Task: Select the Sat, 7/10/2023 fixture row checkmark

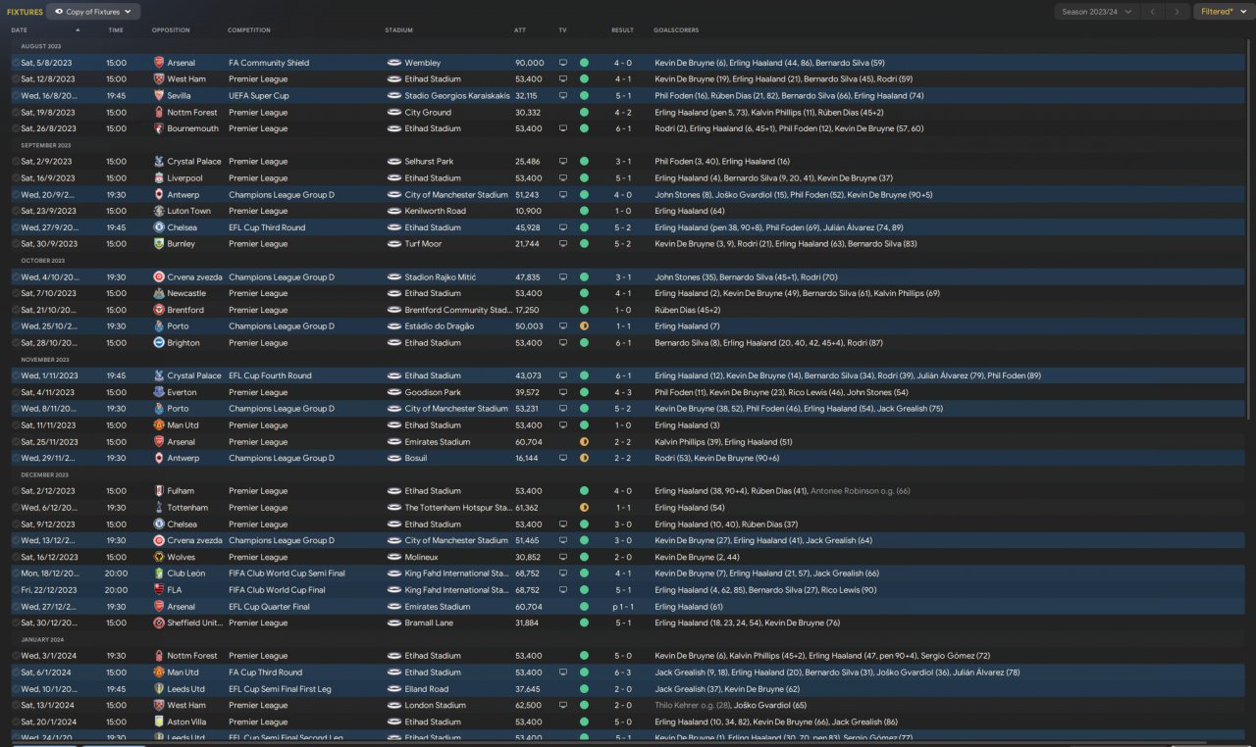Action: [x=16, y=293]
